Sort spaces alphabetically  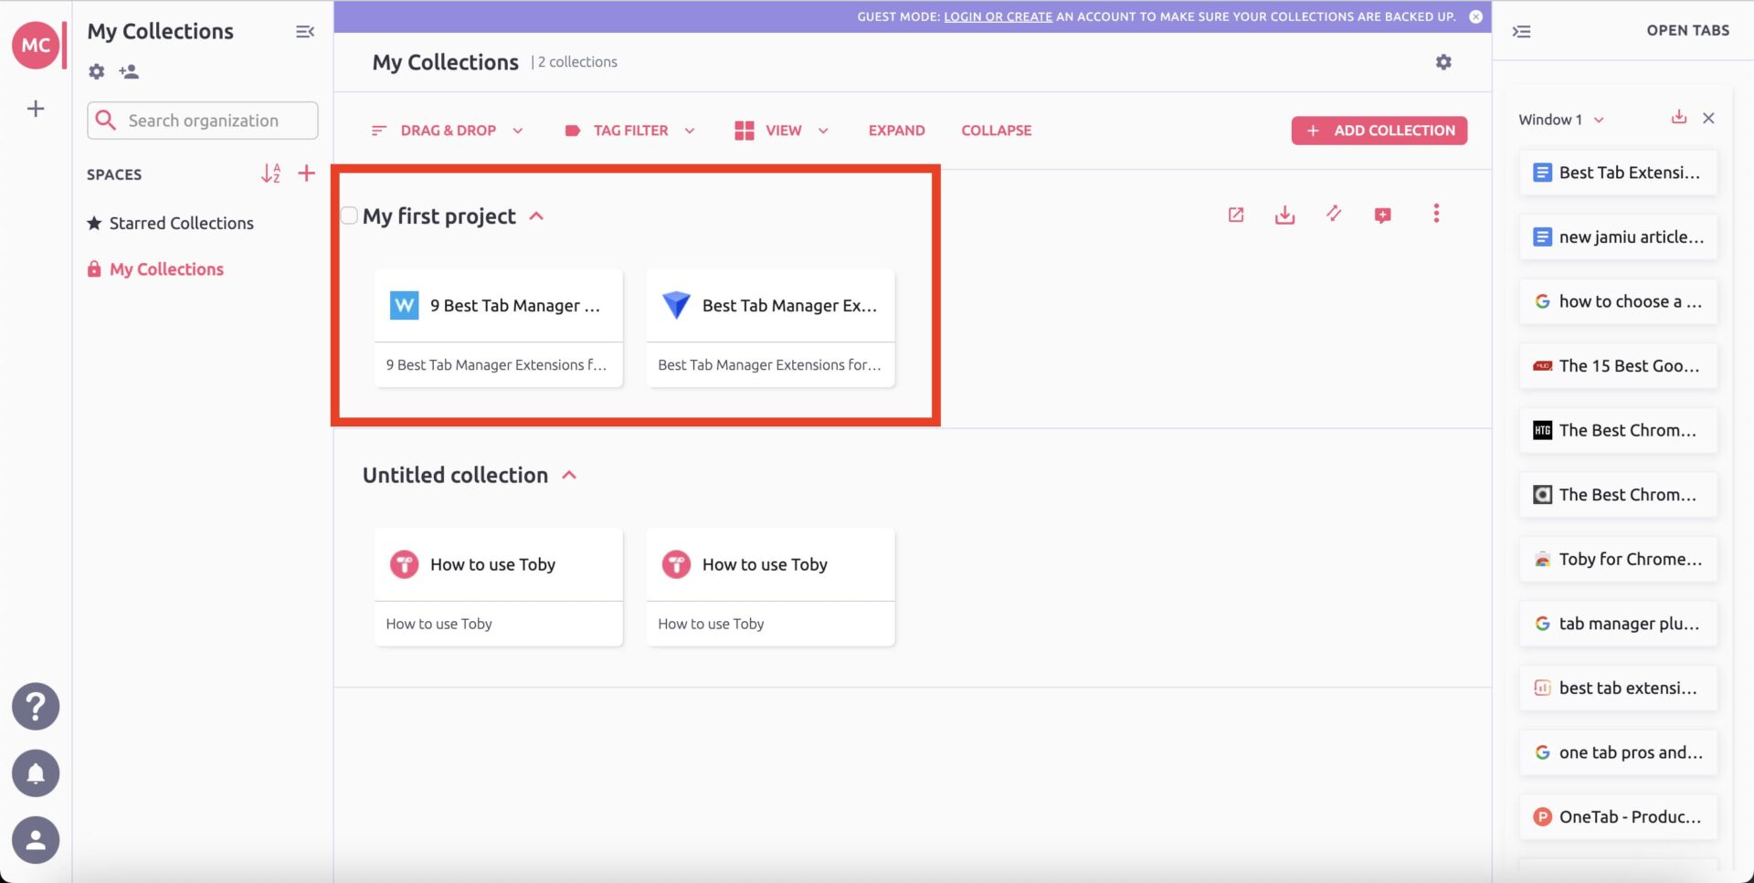[x=270, y=173]
